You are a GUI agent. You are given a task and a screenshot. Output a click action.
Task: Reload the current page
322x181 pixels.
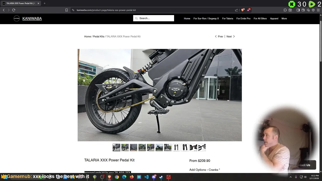(14, 10)
